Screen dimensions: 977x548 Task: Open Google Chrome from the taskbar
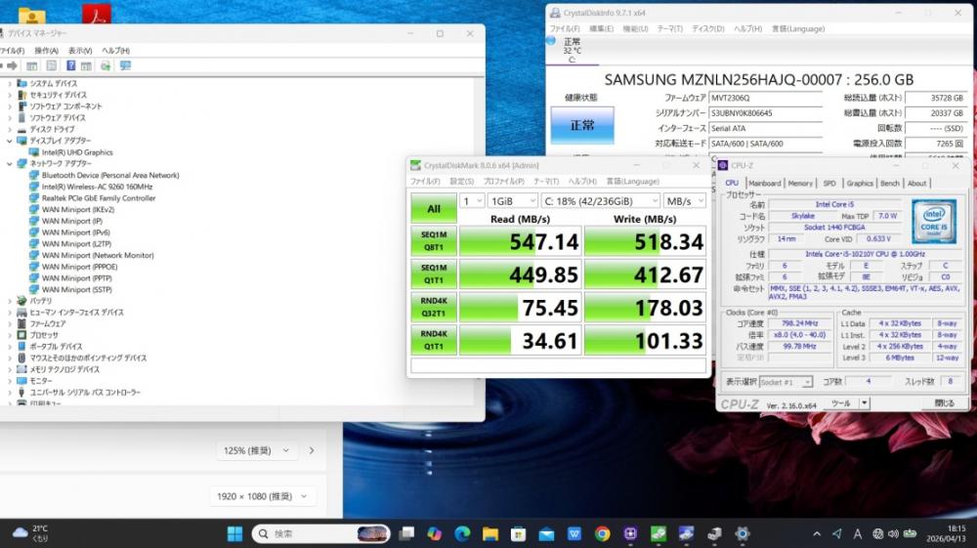[x=603, y=533]
